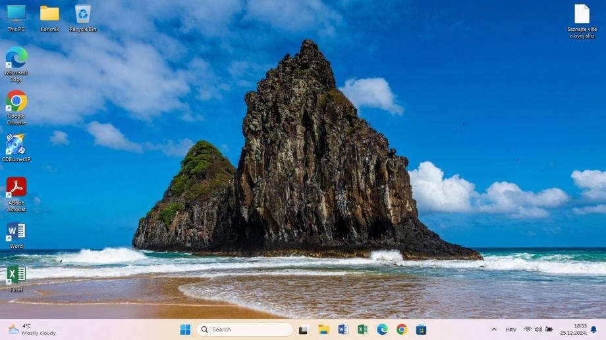Open the Windows Start menu
606x340 pixels.
coord(185,329)
